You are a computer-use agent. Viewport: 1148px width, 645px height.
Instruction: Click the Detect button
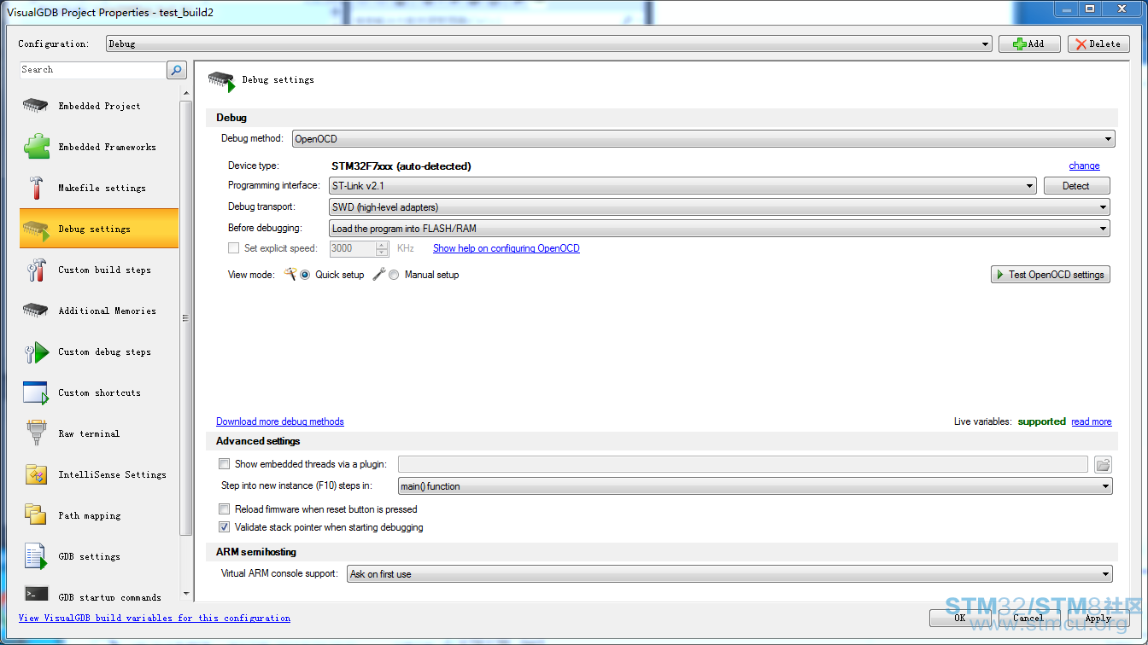point(1076,185)
